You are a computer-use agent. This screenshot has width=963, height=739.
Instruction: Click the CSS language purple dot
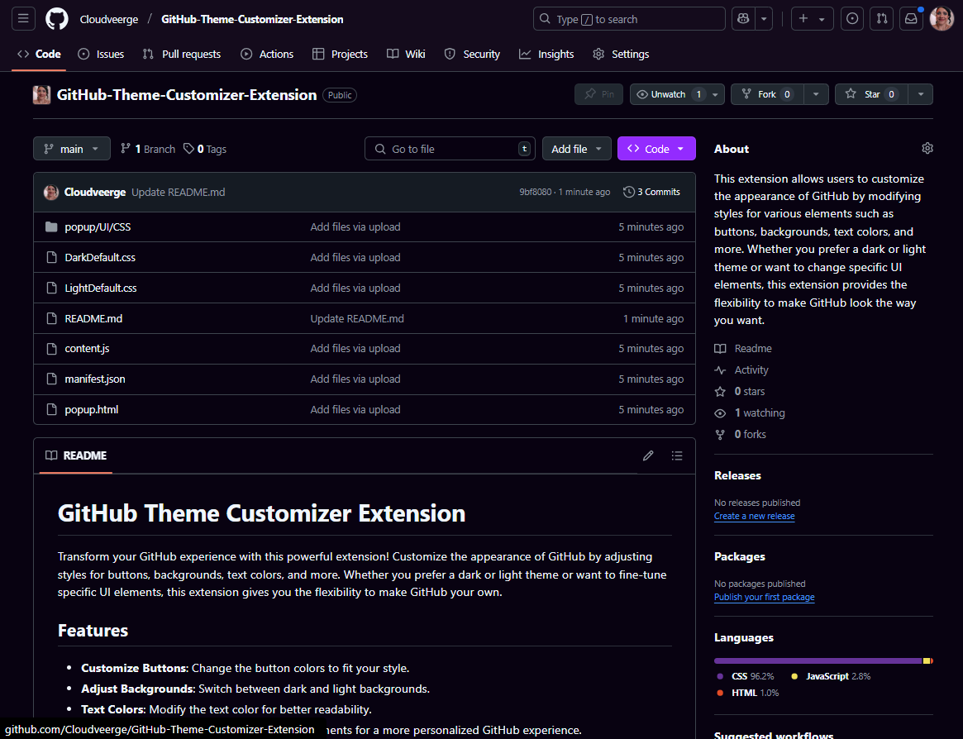pos(721,676)
